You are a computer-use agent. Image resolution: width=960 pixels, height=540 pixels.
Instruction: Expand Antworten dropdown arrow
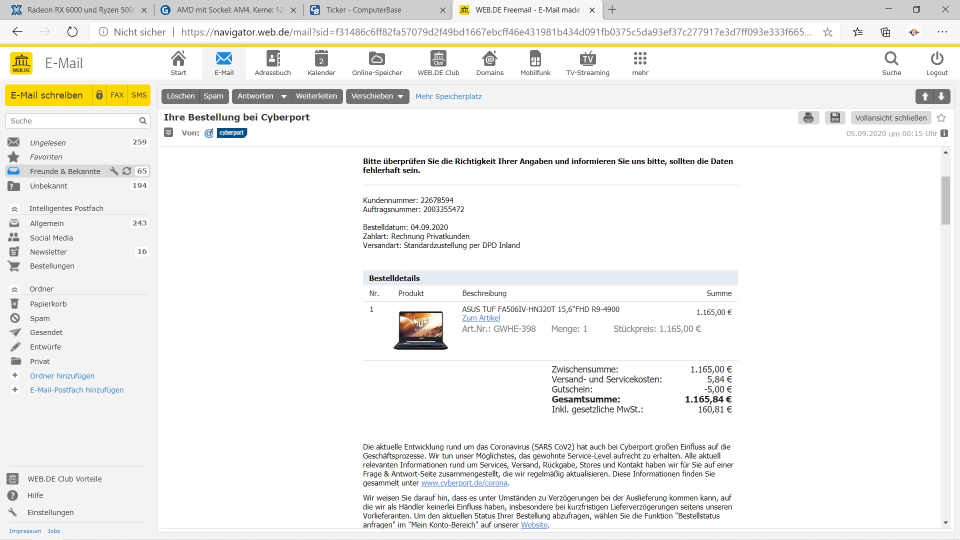coord(283,96)
